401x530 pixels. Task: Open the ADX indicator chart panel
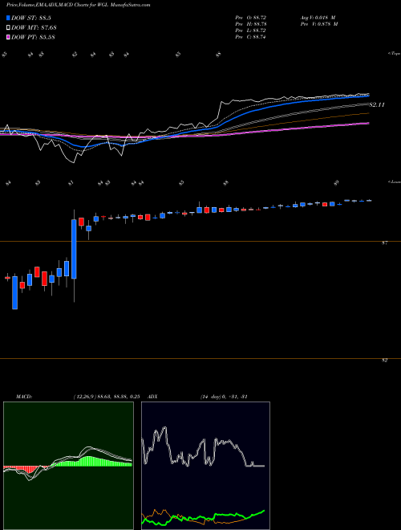pos(205,466)
